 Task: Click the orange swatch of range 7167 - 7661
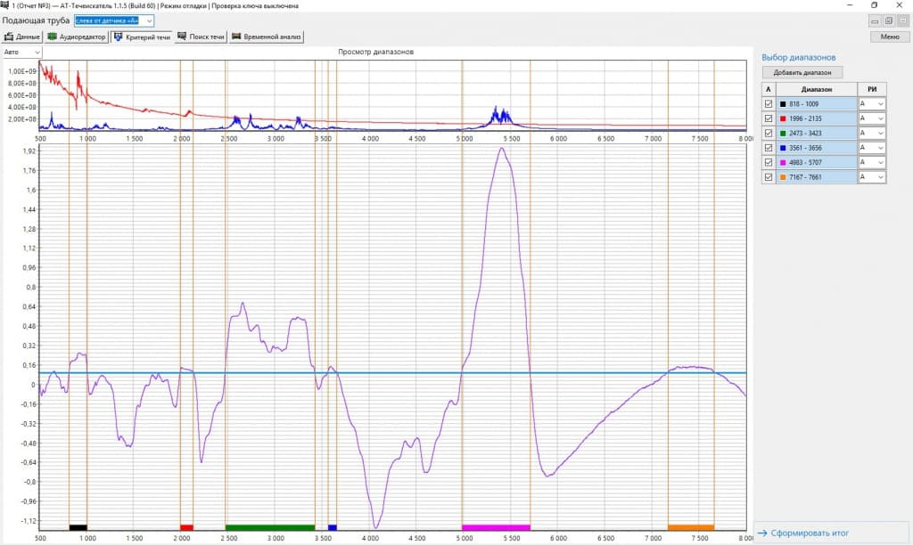point(783,177)
